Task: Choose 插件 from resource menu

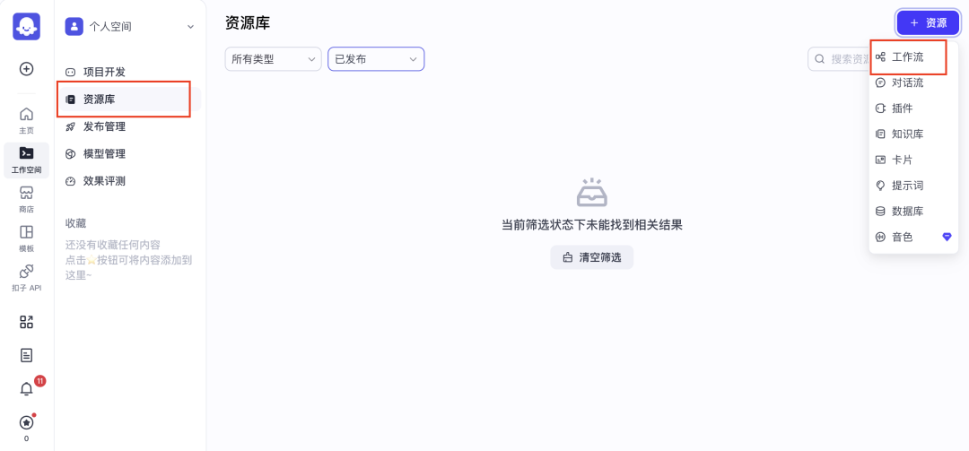Action: pyautogui.click(x=913, y=108)
